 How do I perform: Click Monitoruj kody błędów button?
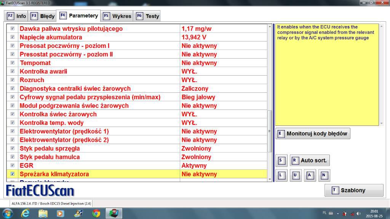pyautogui.click(x=313, y=133)
